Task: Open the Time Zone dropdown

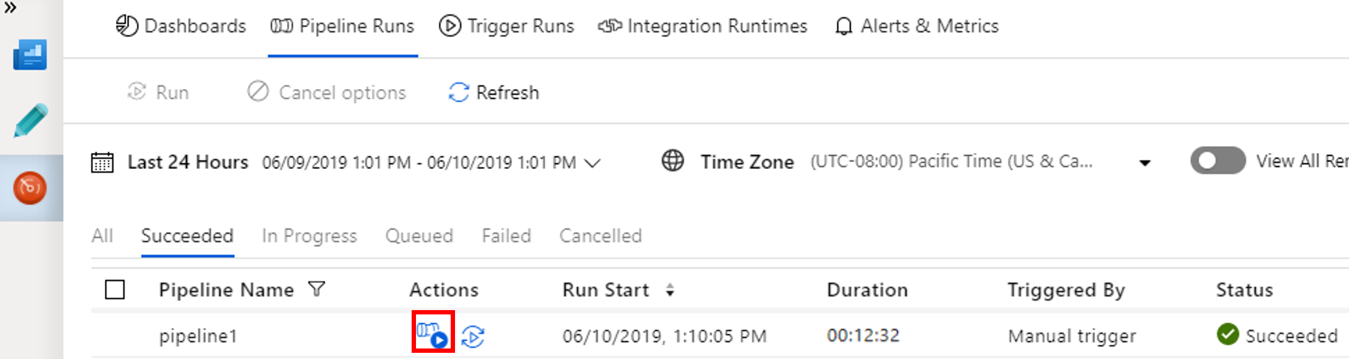Action: [1144, 162]
